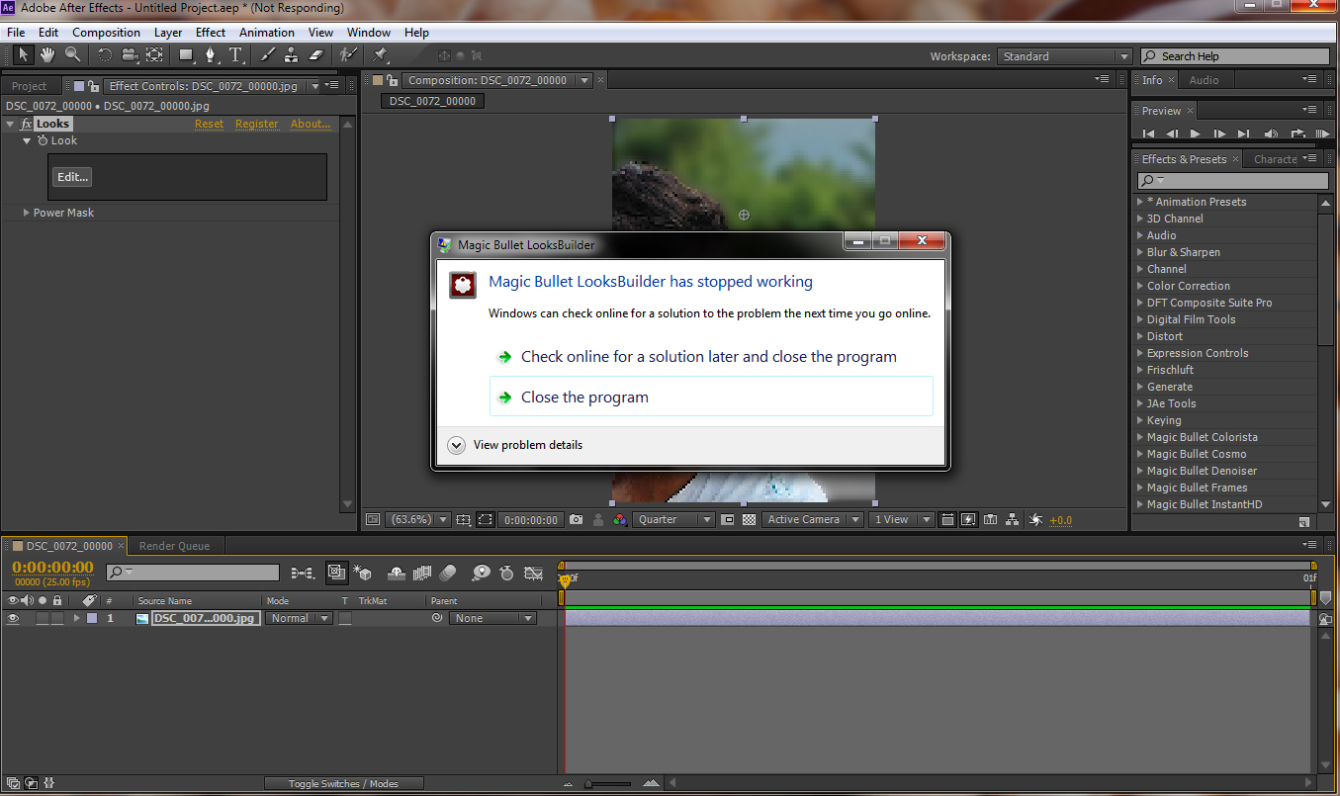Select the Unified Camera tool
Viewport: 1340px width, 796px height.
(x=130, y=55)
